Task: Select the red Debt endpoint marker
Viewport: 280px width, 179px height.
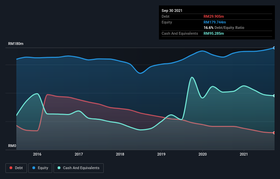Action: click(x=274, y=133)
